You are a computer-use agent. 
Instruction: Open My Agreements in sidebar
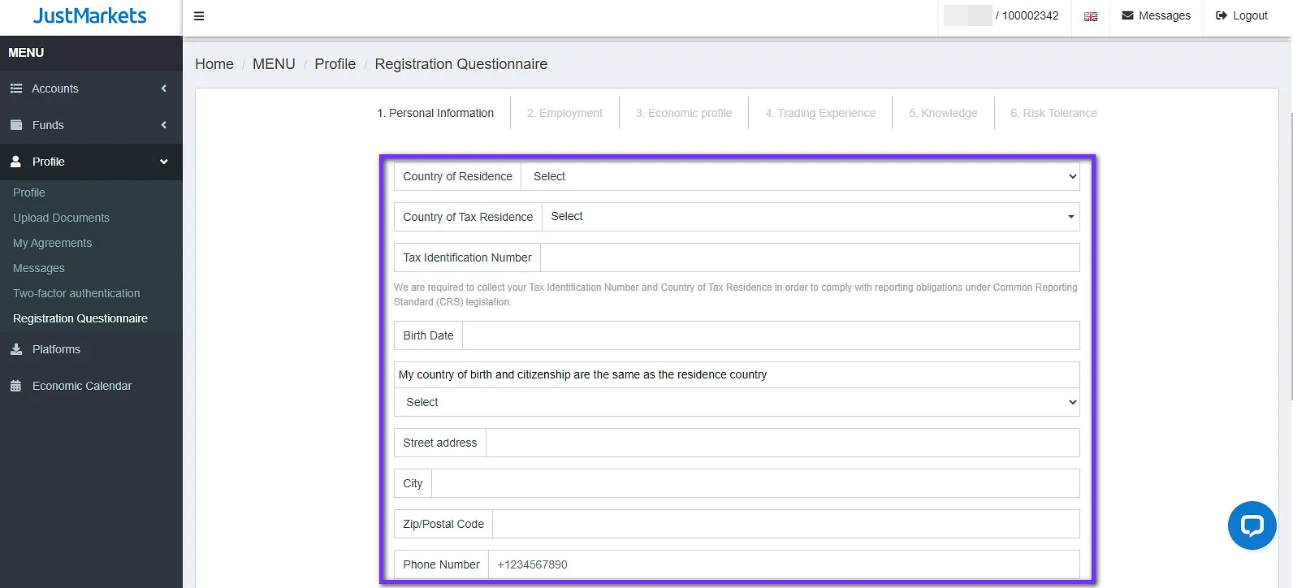pos(52,243)
